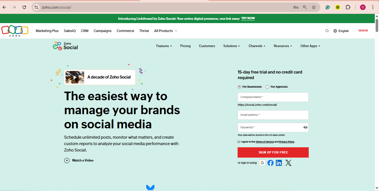The width and height of the screenshot is (379, 191).
Task: Open the Chrome three-dot menu
Action: (x=373, y=7)
